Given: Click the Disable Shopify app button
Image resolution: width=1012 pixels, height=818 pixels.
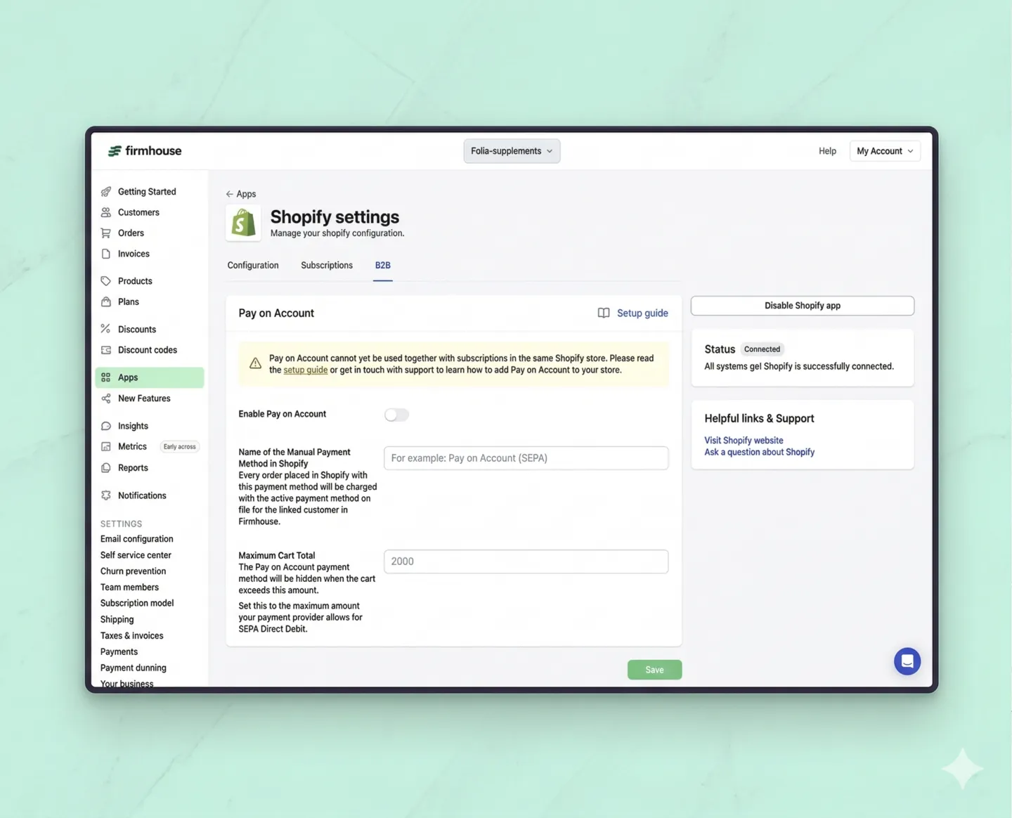Looking at the screenshot, I should [x=802, y=305].
